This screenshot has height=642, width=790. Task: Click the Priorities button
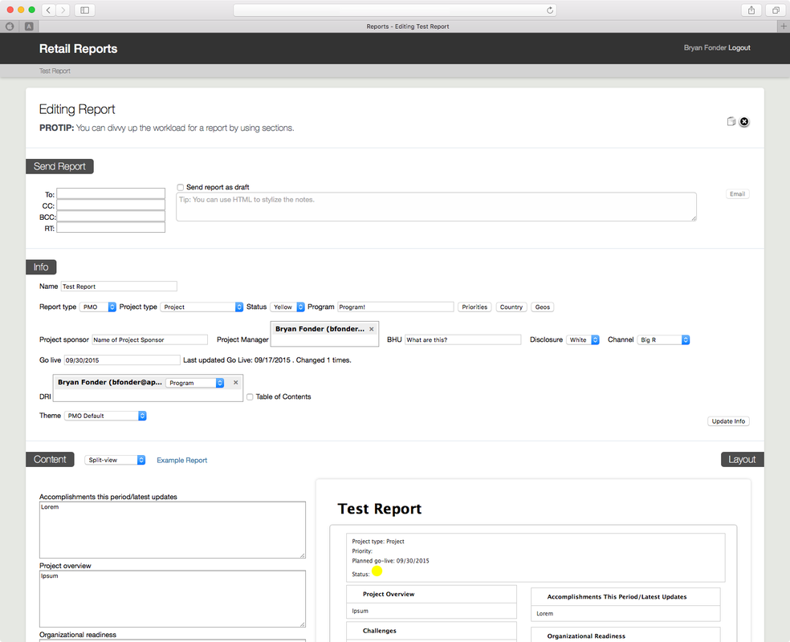[x=474, y=307]
